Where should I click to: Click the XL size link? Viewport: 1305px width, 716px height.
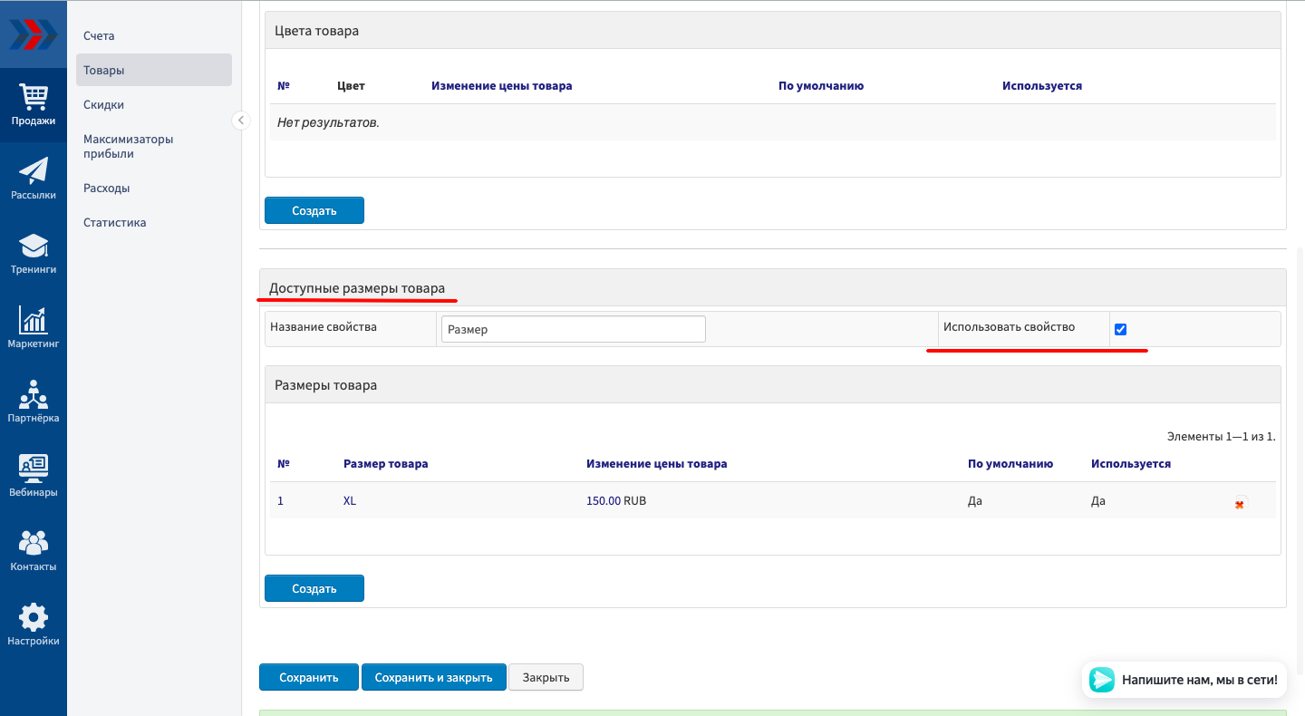(x=350, y=500)
